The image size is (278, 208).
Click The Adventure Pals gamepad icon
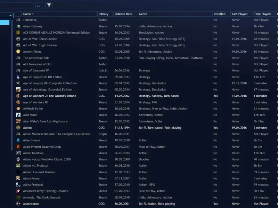[18, 58]
